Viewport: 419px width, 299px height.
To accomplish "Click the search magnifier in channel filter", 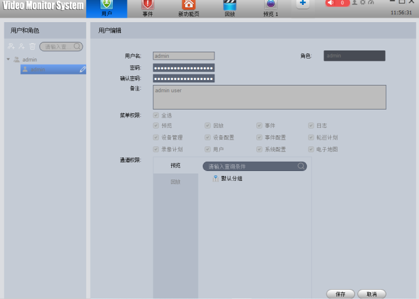I will pos(301,166).
